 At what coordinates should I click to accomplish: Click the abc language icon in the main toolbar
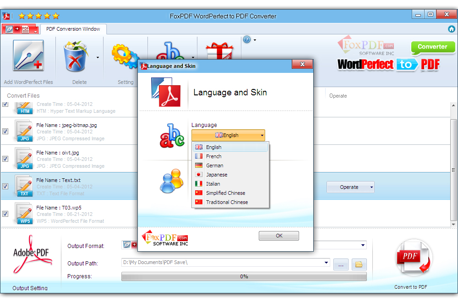tap(170, 50)
